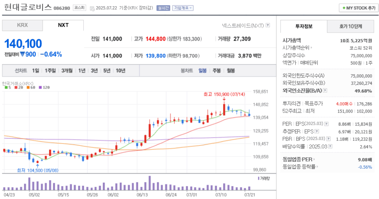Open the help icon next to 외국인소진율(B/A)

[325, 90]
